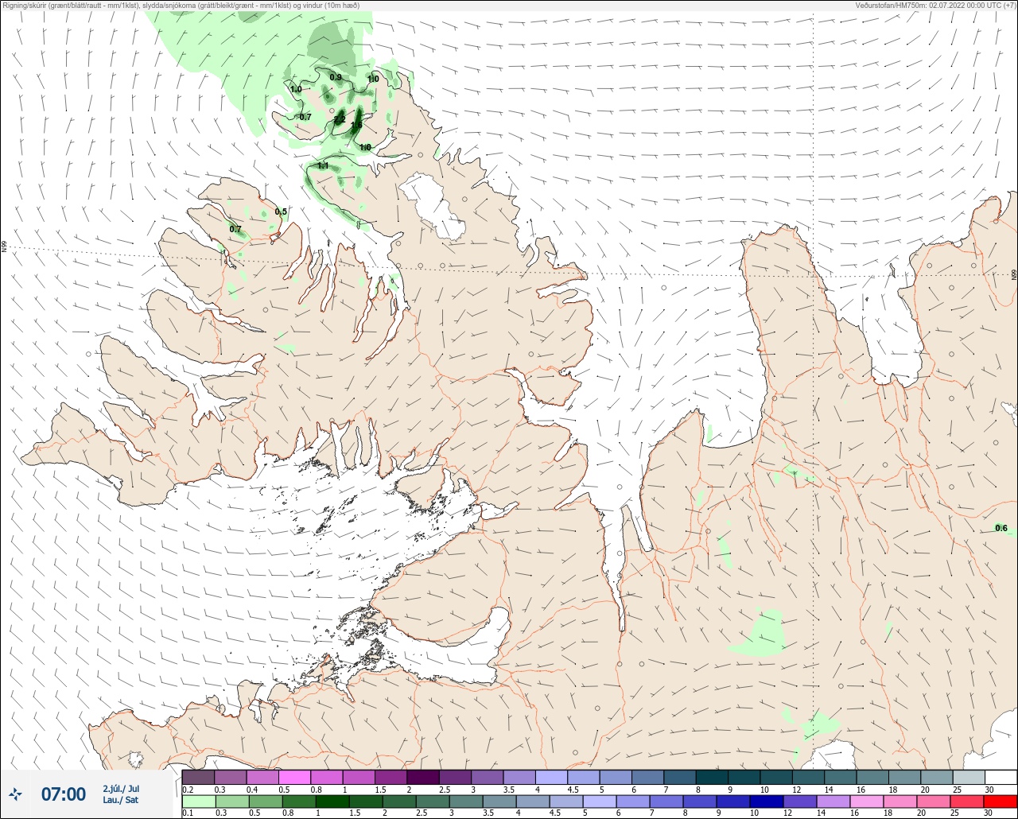
Task: Click the 0.9 precipitation value on the map
Action: pyautogui.click(x=336, y=77)
